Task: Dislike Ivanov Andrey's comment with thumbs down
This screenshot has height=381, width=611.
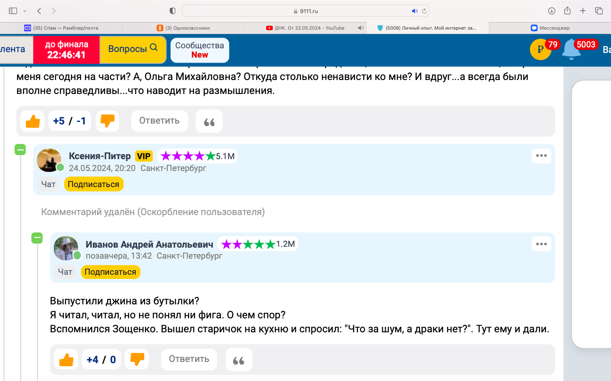Action: pos(137,360)
